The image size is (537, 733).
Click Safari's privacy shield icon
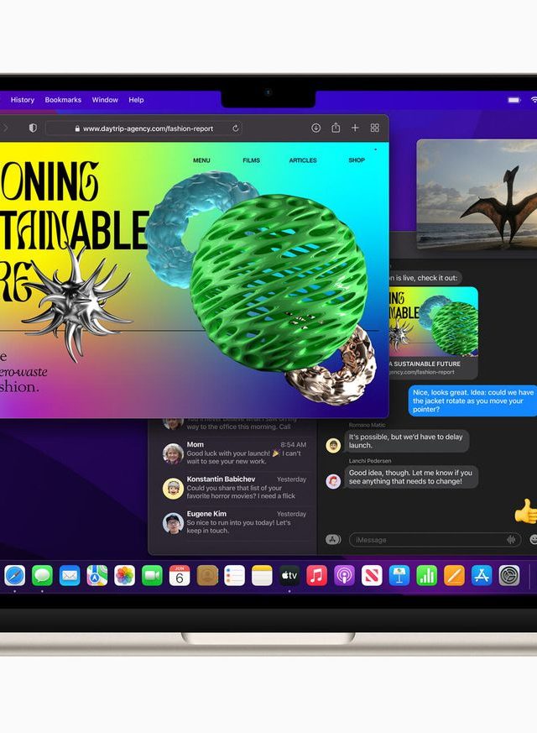coord(33,128)
